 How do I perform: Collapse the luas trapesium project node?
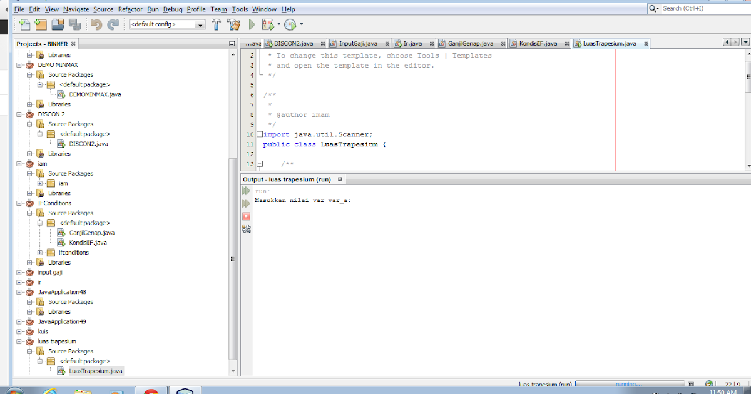point(20,341)
